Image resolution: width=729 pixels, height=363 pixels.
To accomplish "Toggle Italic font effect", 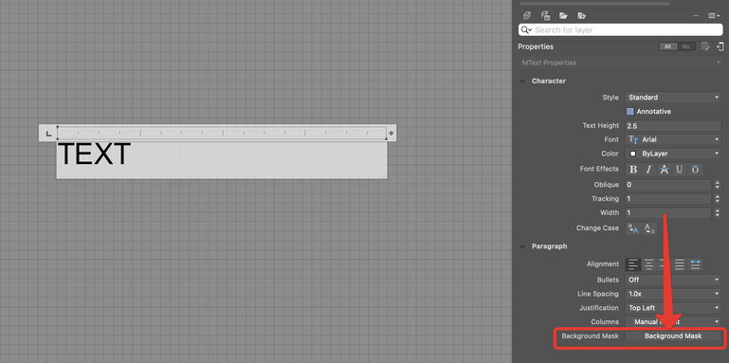I will point(648,170).
